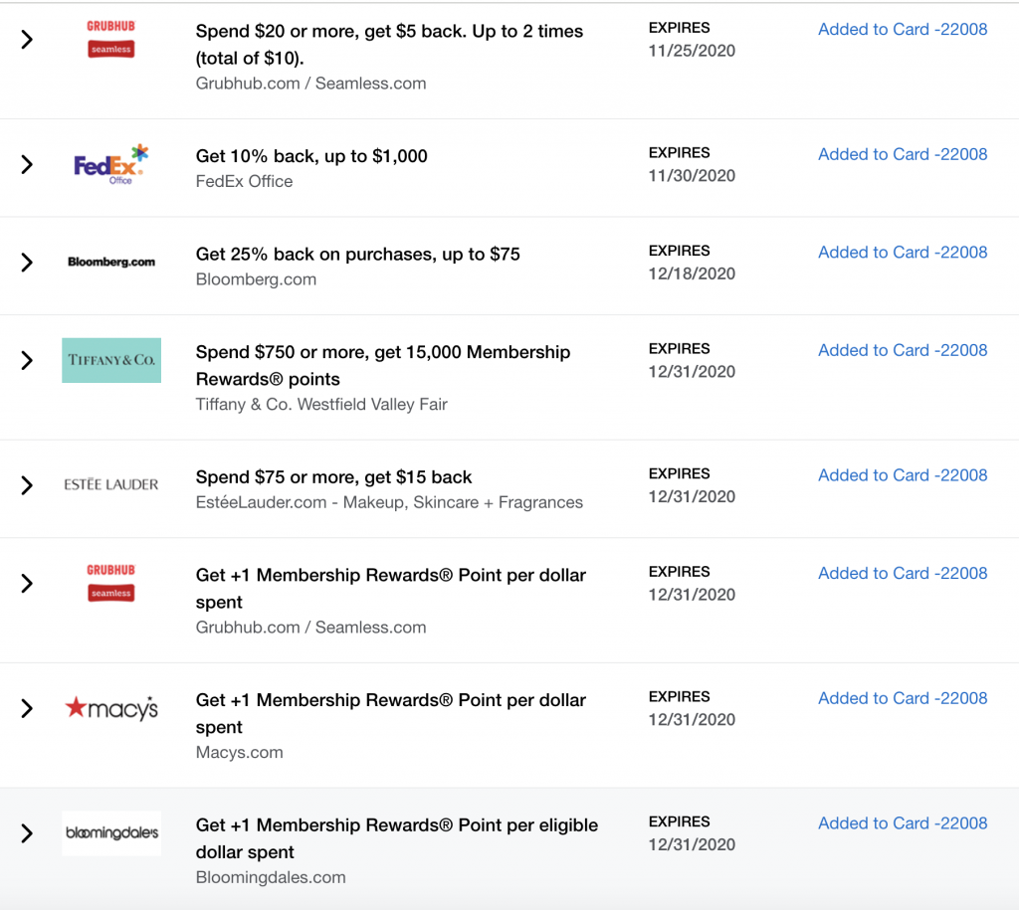Click the Grubhub logo on the $5 back offer
Screen dimensions: 1019x910
110,38
